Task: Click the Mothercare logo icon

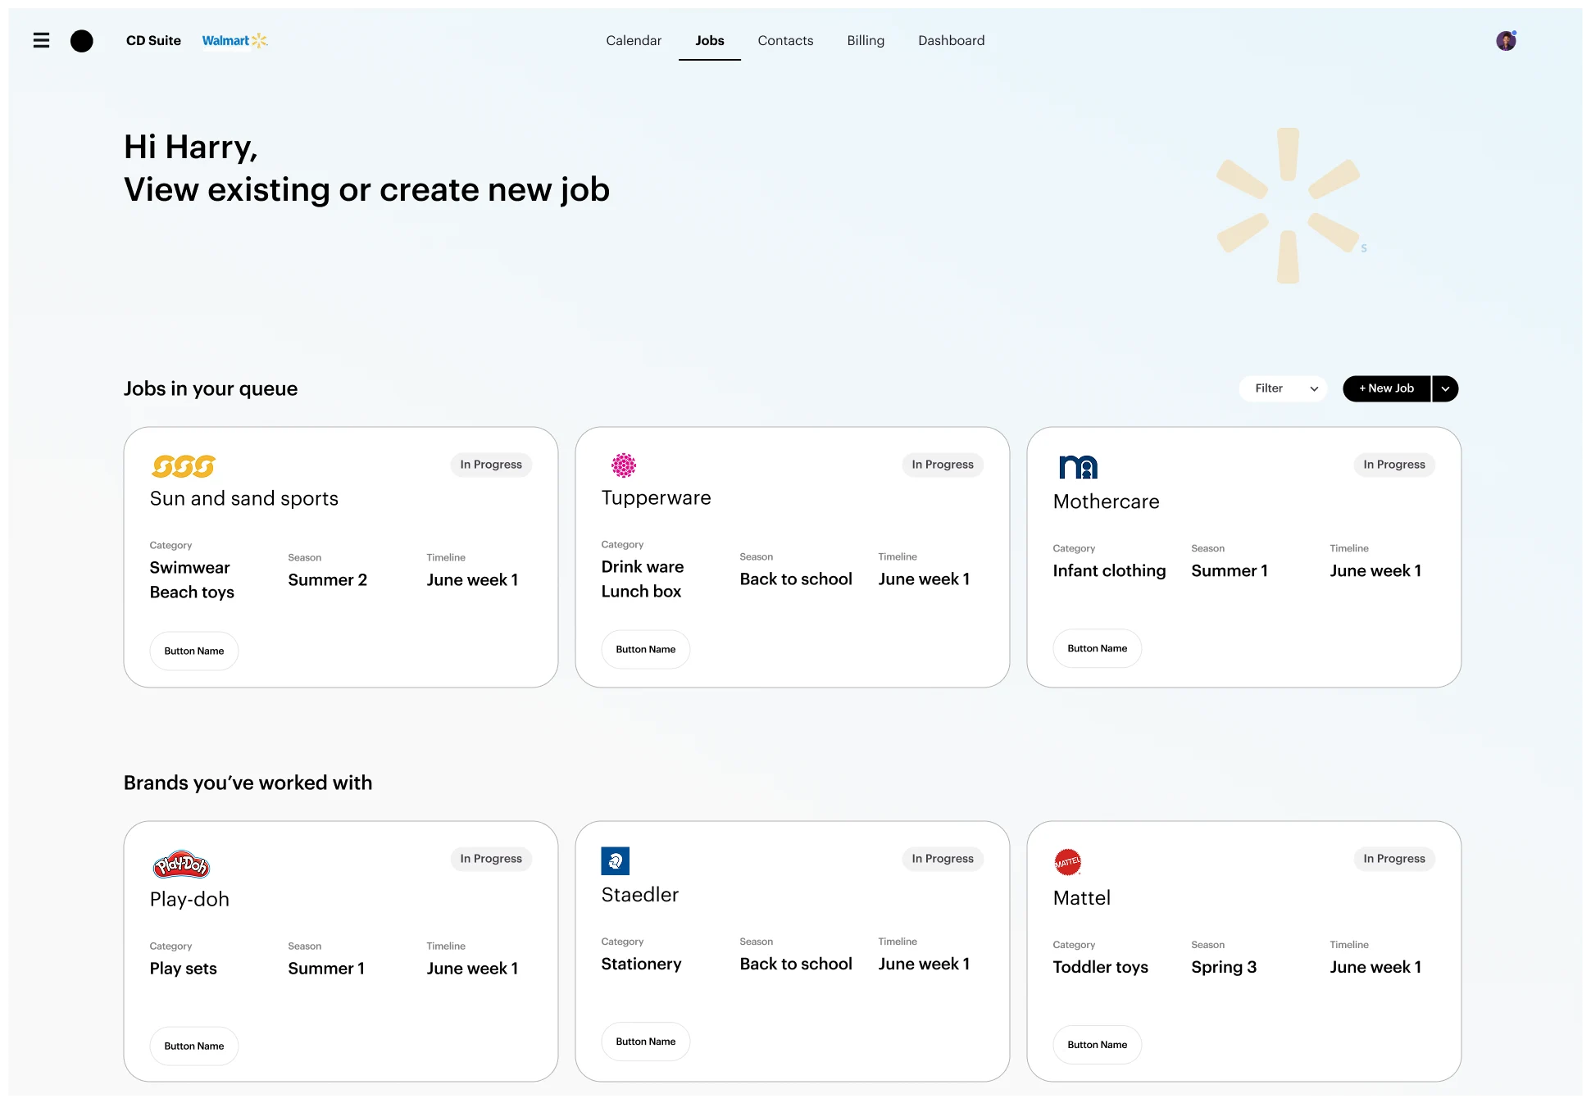Action: [1078, 467]
